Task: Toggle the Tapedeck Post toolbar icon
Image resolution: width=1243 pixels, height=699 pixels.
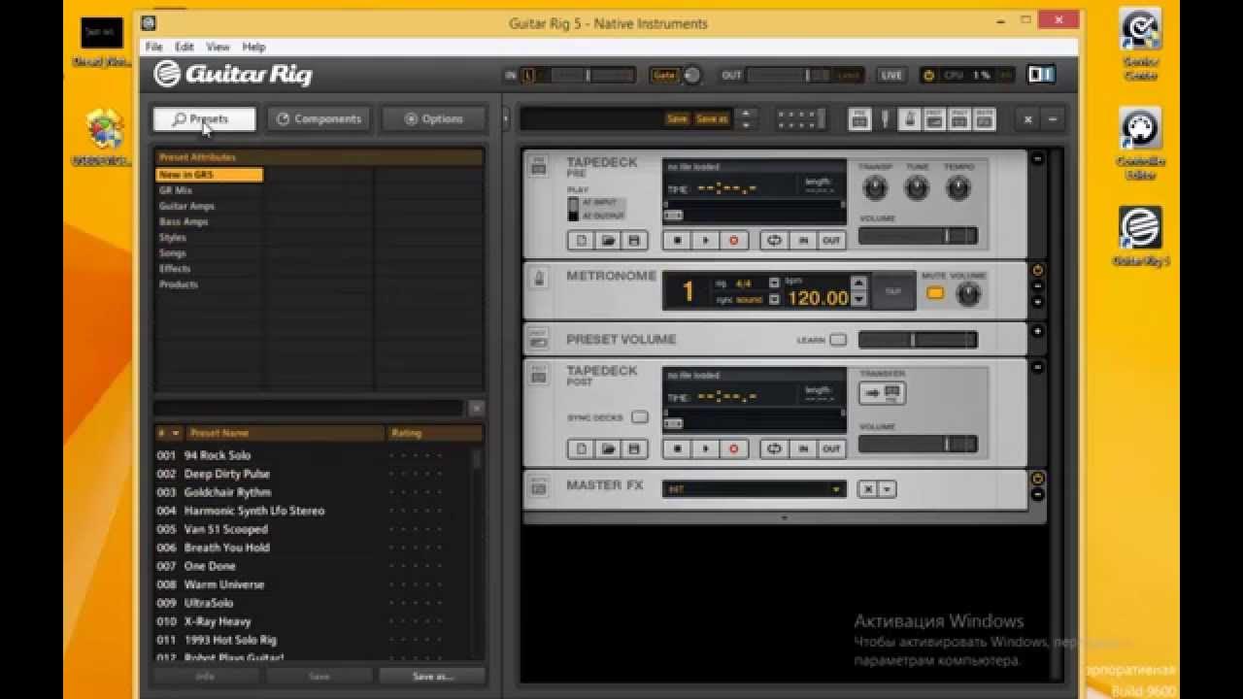Action: tap(959, 119)
